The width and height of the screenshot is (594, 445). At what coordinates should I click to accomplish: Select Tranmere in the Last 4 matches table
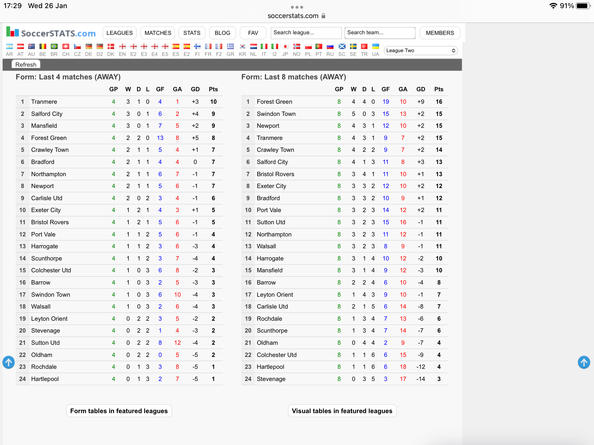pyautogui.click(x=44, y=102)
